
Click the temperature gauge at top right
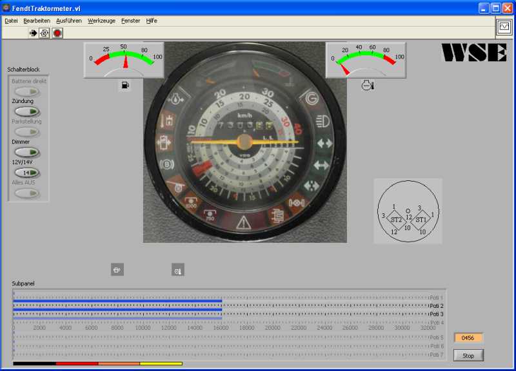pyautogui.click(x=366, y=60)
